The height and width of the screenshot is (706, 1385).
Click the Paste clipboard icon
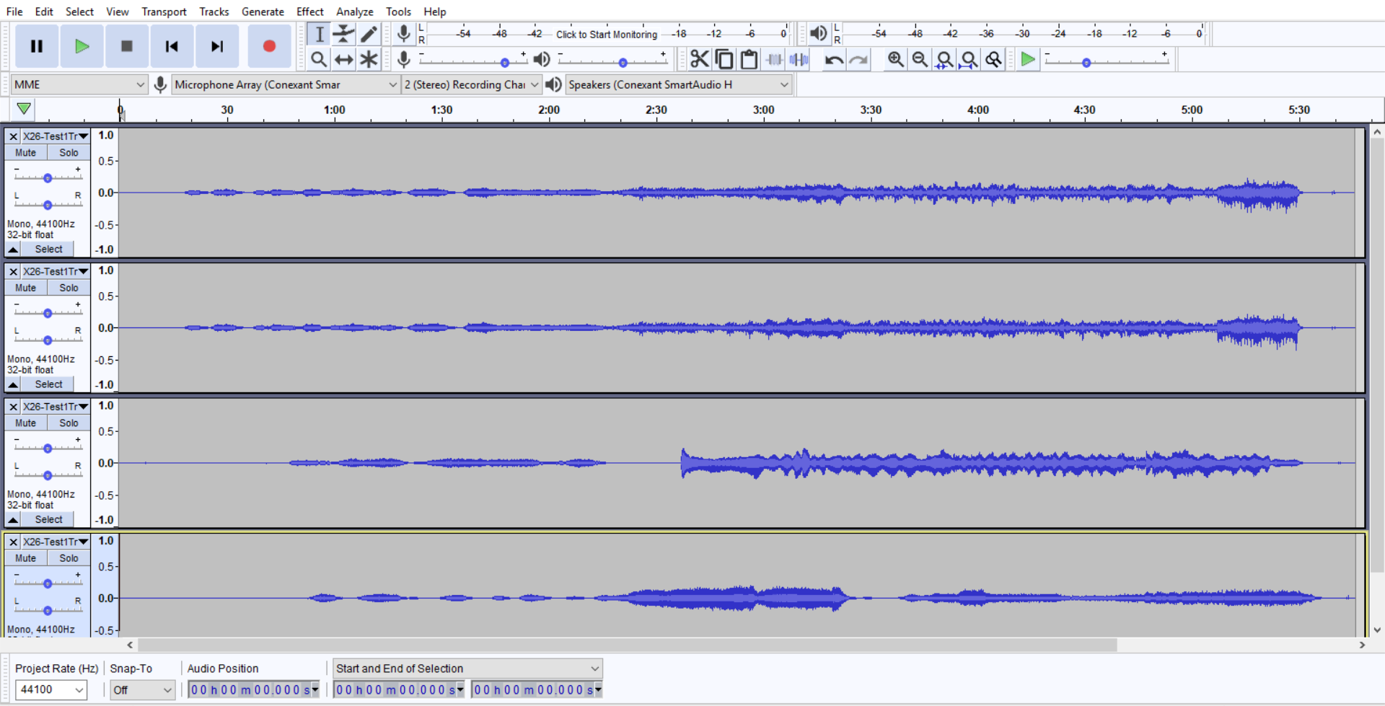click(x=749, y=59)
